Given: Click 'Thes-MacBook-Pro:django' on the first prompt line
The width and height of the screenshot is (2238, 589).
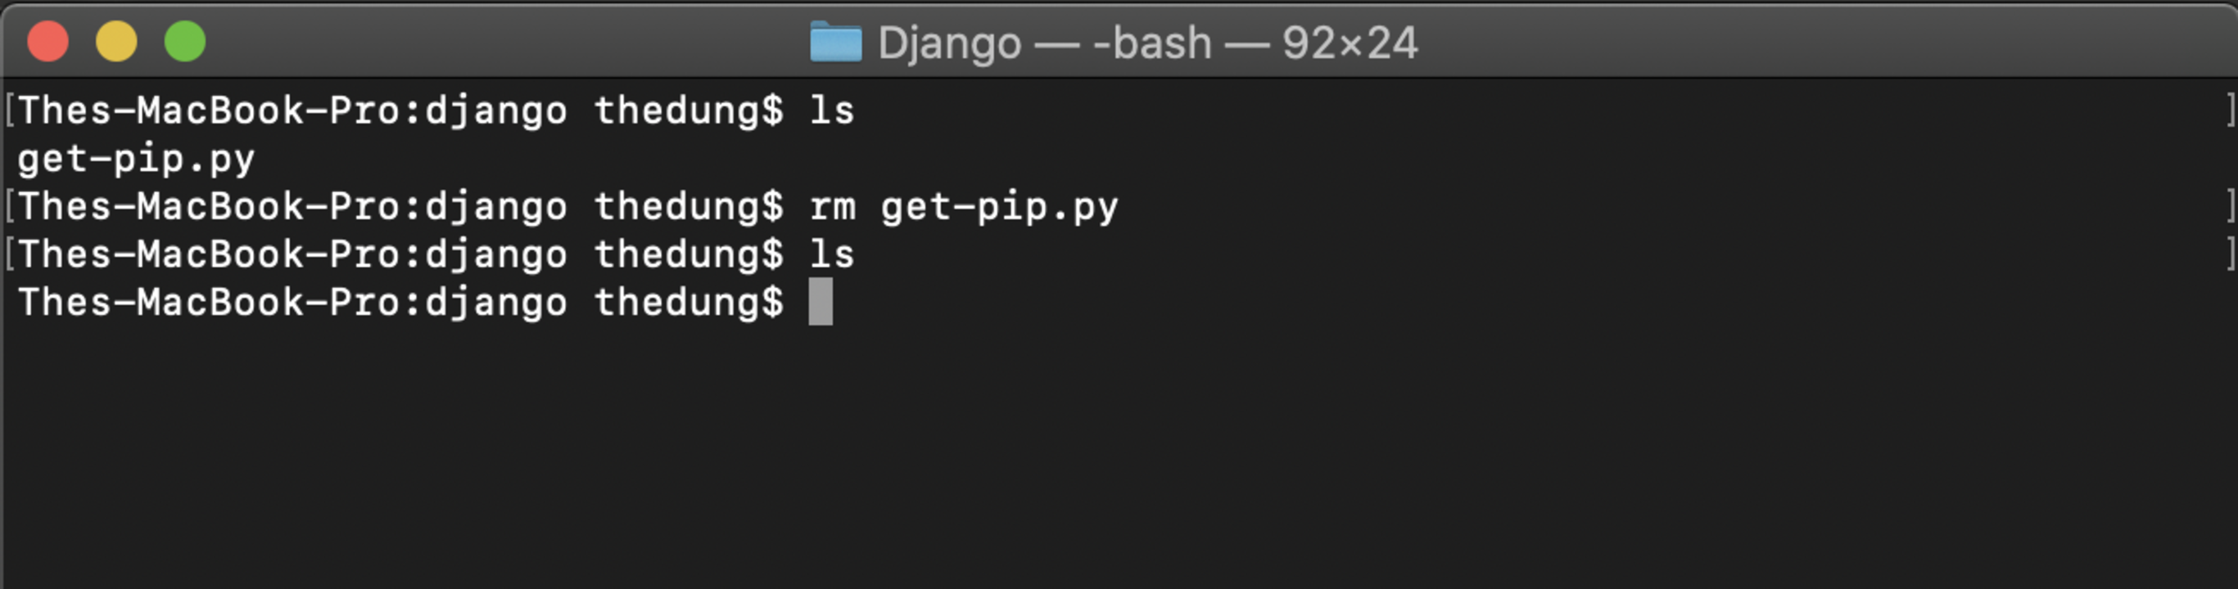Looking at the screenshot, I should click(x=293, y=111).
